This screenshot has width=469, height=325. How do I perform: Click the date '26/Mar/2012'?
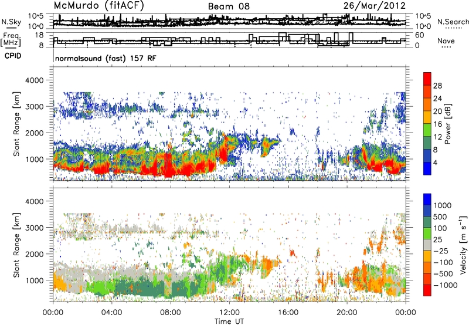[375, 5]
